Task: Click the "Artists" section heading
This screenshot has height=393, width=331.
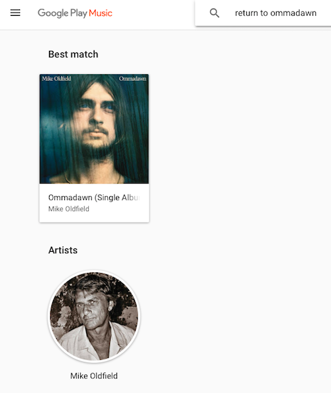Action: (63, 250)
